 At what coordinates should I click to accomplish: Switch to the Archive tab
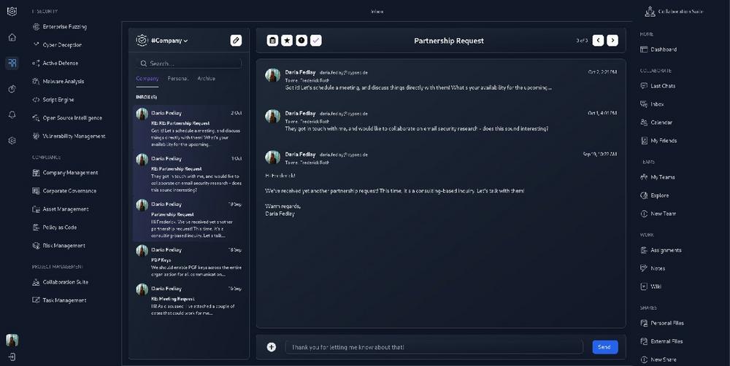point(206,78)
